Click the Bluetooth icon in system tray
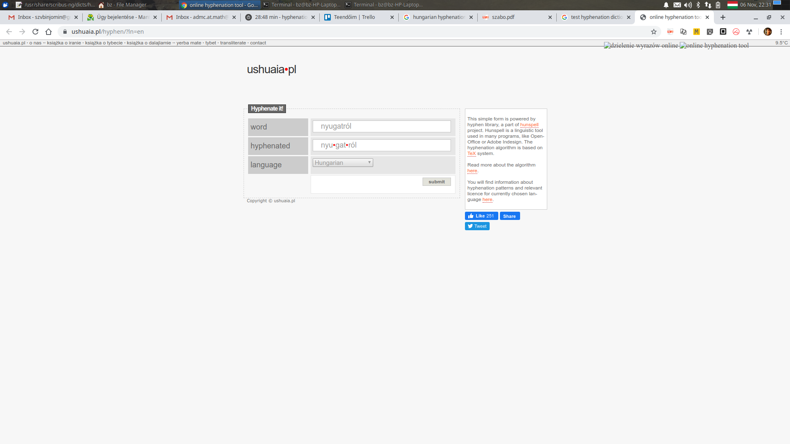790x444 pixels. pos(698,5)
